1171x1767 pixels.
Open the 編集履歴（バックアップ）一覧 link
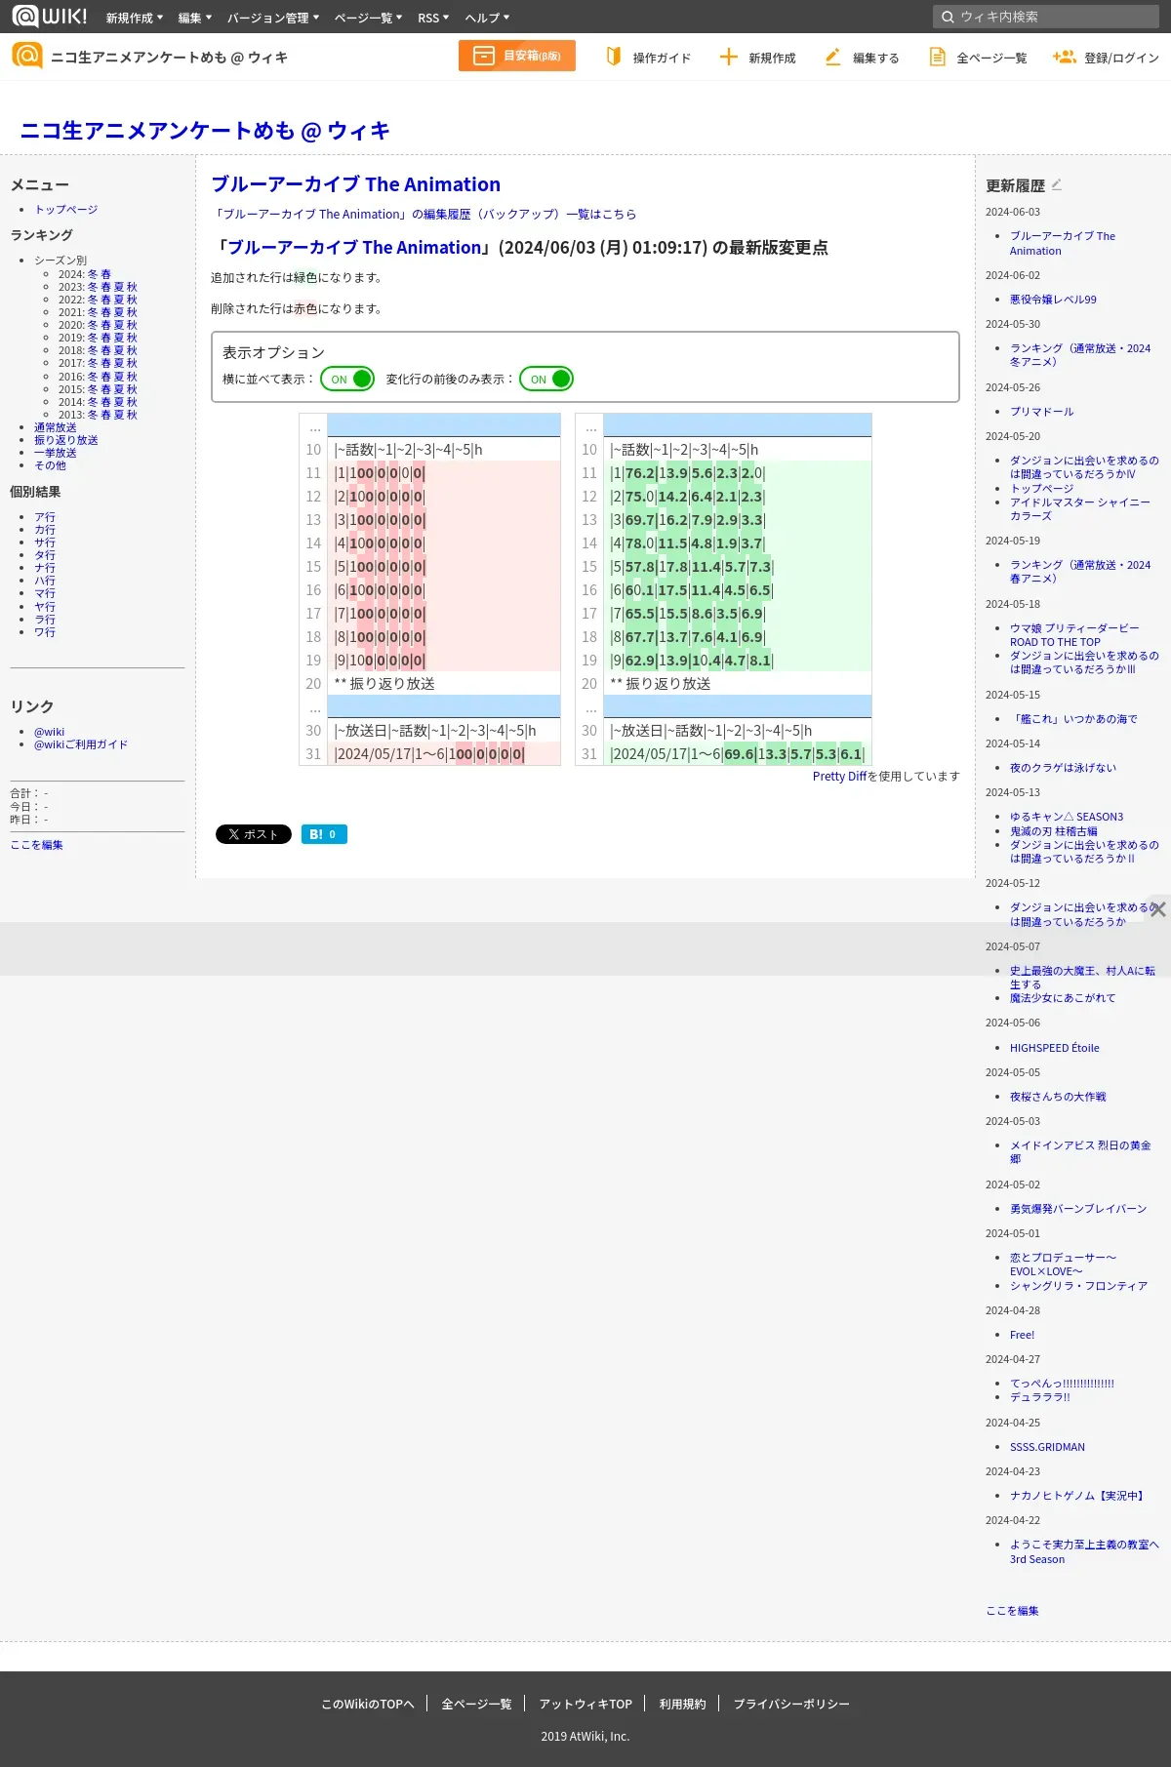(424, 214)
